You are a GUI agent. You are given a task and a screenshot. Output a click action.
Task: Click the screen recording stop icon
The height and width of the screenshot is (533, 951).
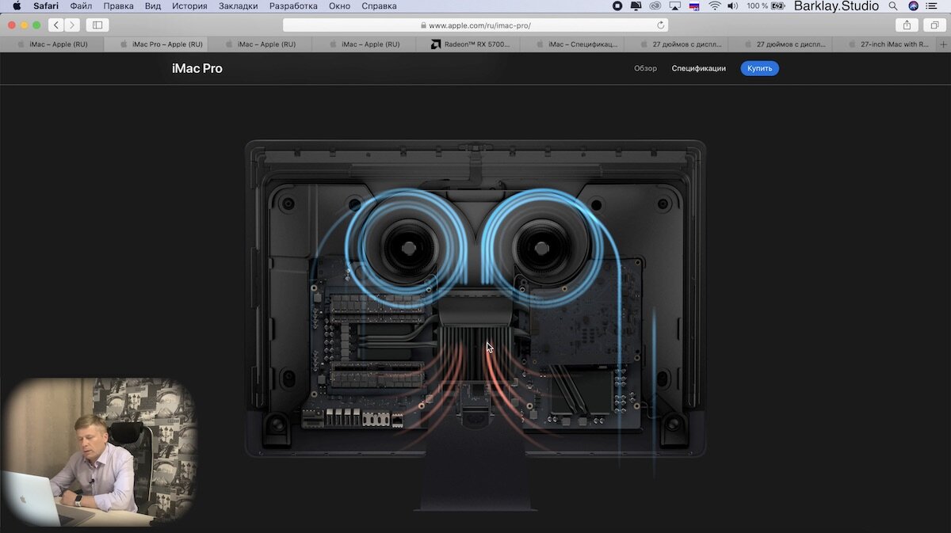[x=618, y=6]
